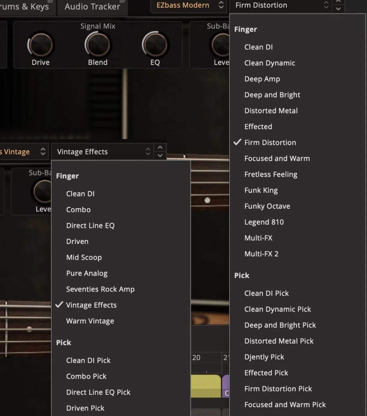The width and height of the screenshot is (367, 416).
Task: Click the checked Firm Distortion menu entry
Action: (298, 143)
